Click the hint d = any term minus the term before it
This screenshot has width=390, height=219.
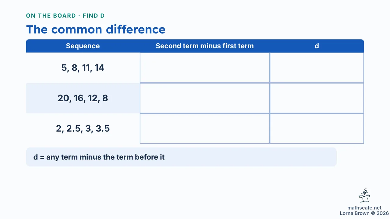tap(99, 157)
